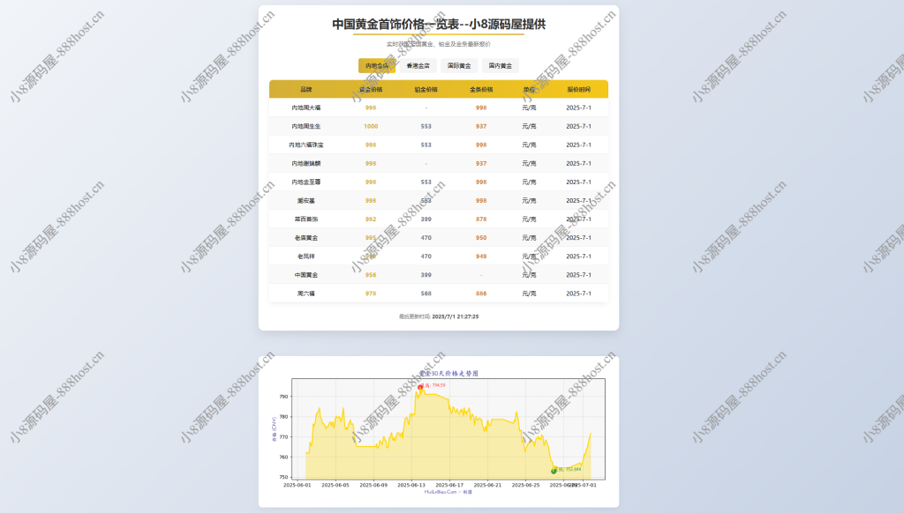The image size is (904, 513).
Task: Click platinum price 470 for 老凤祥
Action: point(426,256)
